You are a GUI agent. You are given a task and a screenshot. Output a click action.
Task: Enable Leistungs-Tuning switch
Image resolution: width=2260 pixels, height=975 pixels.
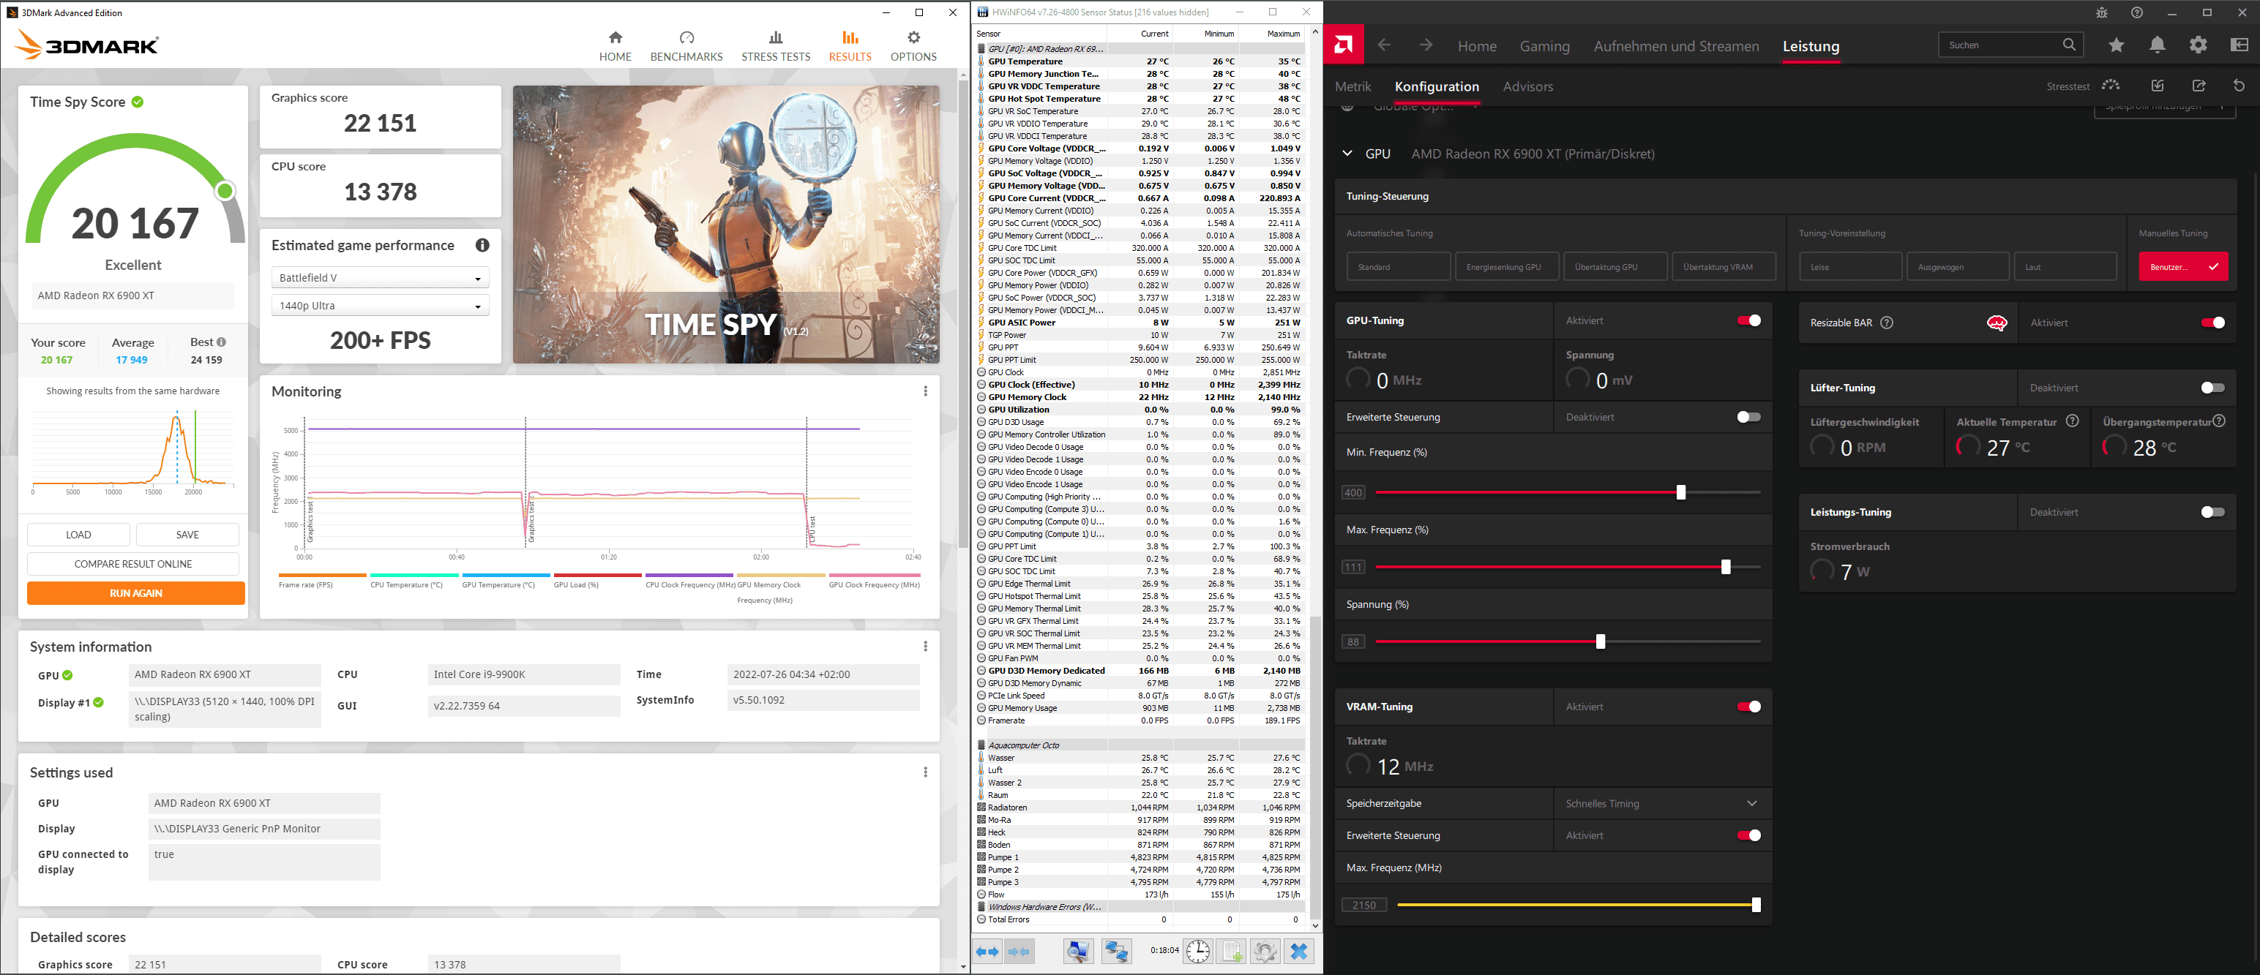(x=2212, y=512)
